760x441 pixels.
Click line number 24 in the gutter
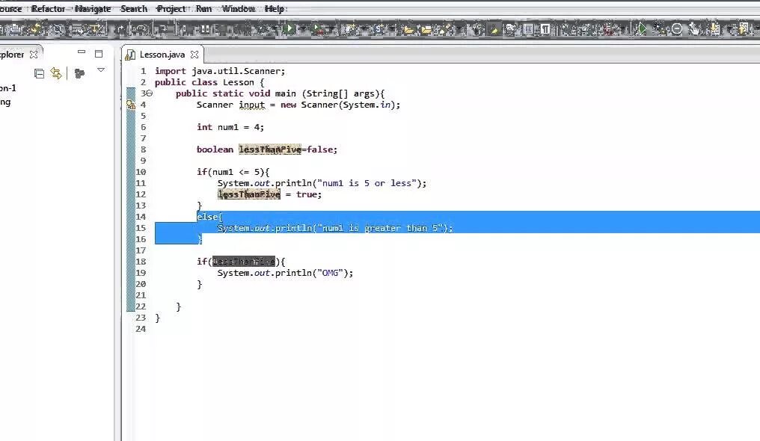tap(141, 329)
